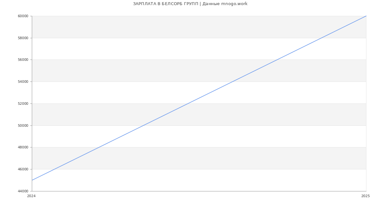Click the blue line where it crosses 58000

pyautogui.click(x=322, y=38)
